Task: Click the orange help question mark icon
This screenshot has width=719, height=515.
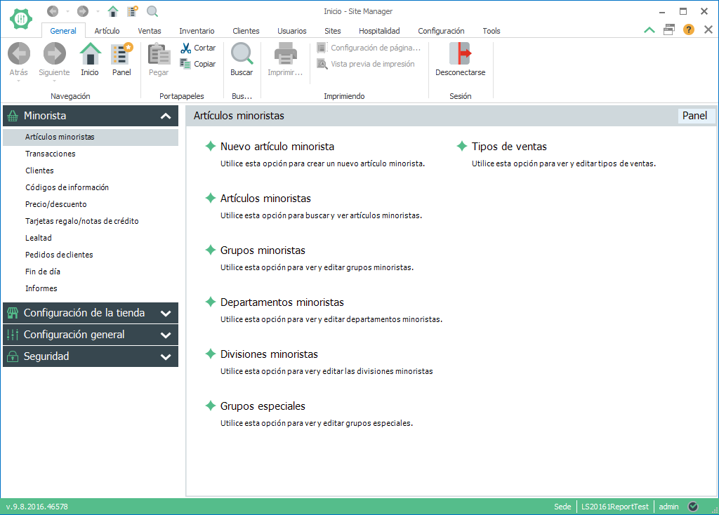Action: tap(689, 29)
